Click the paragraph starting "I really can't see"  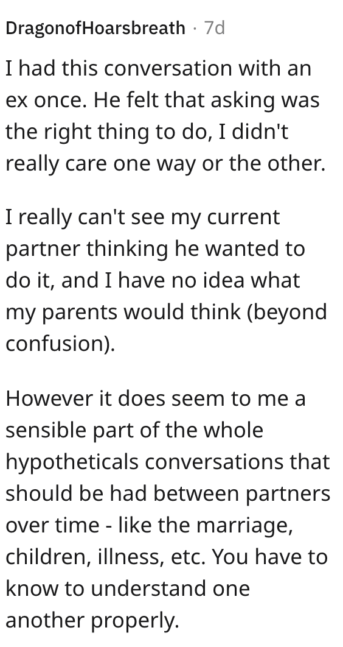(x=165, y=280)
